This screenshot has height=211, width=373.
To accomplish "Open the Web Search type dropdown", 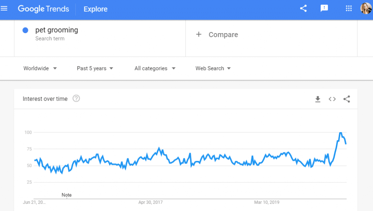I will pos(213,68).
